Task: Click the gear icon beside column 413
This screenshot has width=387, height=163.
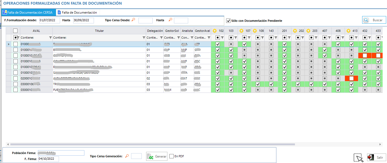Action: point(348,31)
